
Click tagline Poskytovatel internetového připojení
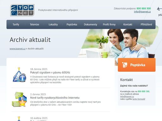(x=58, y=10)
